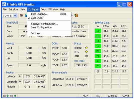Open the View menu
This screenshot has width=134, height=99.
[x=23, y=9]
